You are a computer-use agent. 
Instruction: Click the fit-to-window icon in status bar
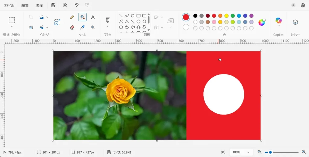[223, 152]
